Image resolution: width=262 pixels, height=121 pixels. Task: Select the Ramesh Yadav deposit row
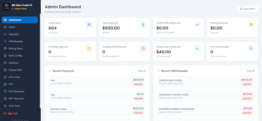pyautogui.click(x=97, y=110)
